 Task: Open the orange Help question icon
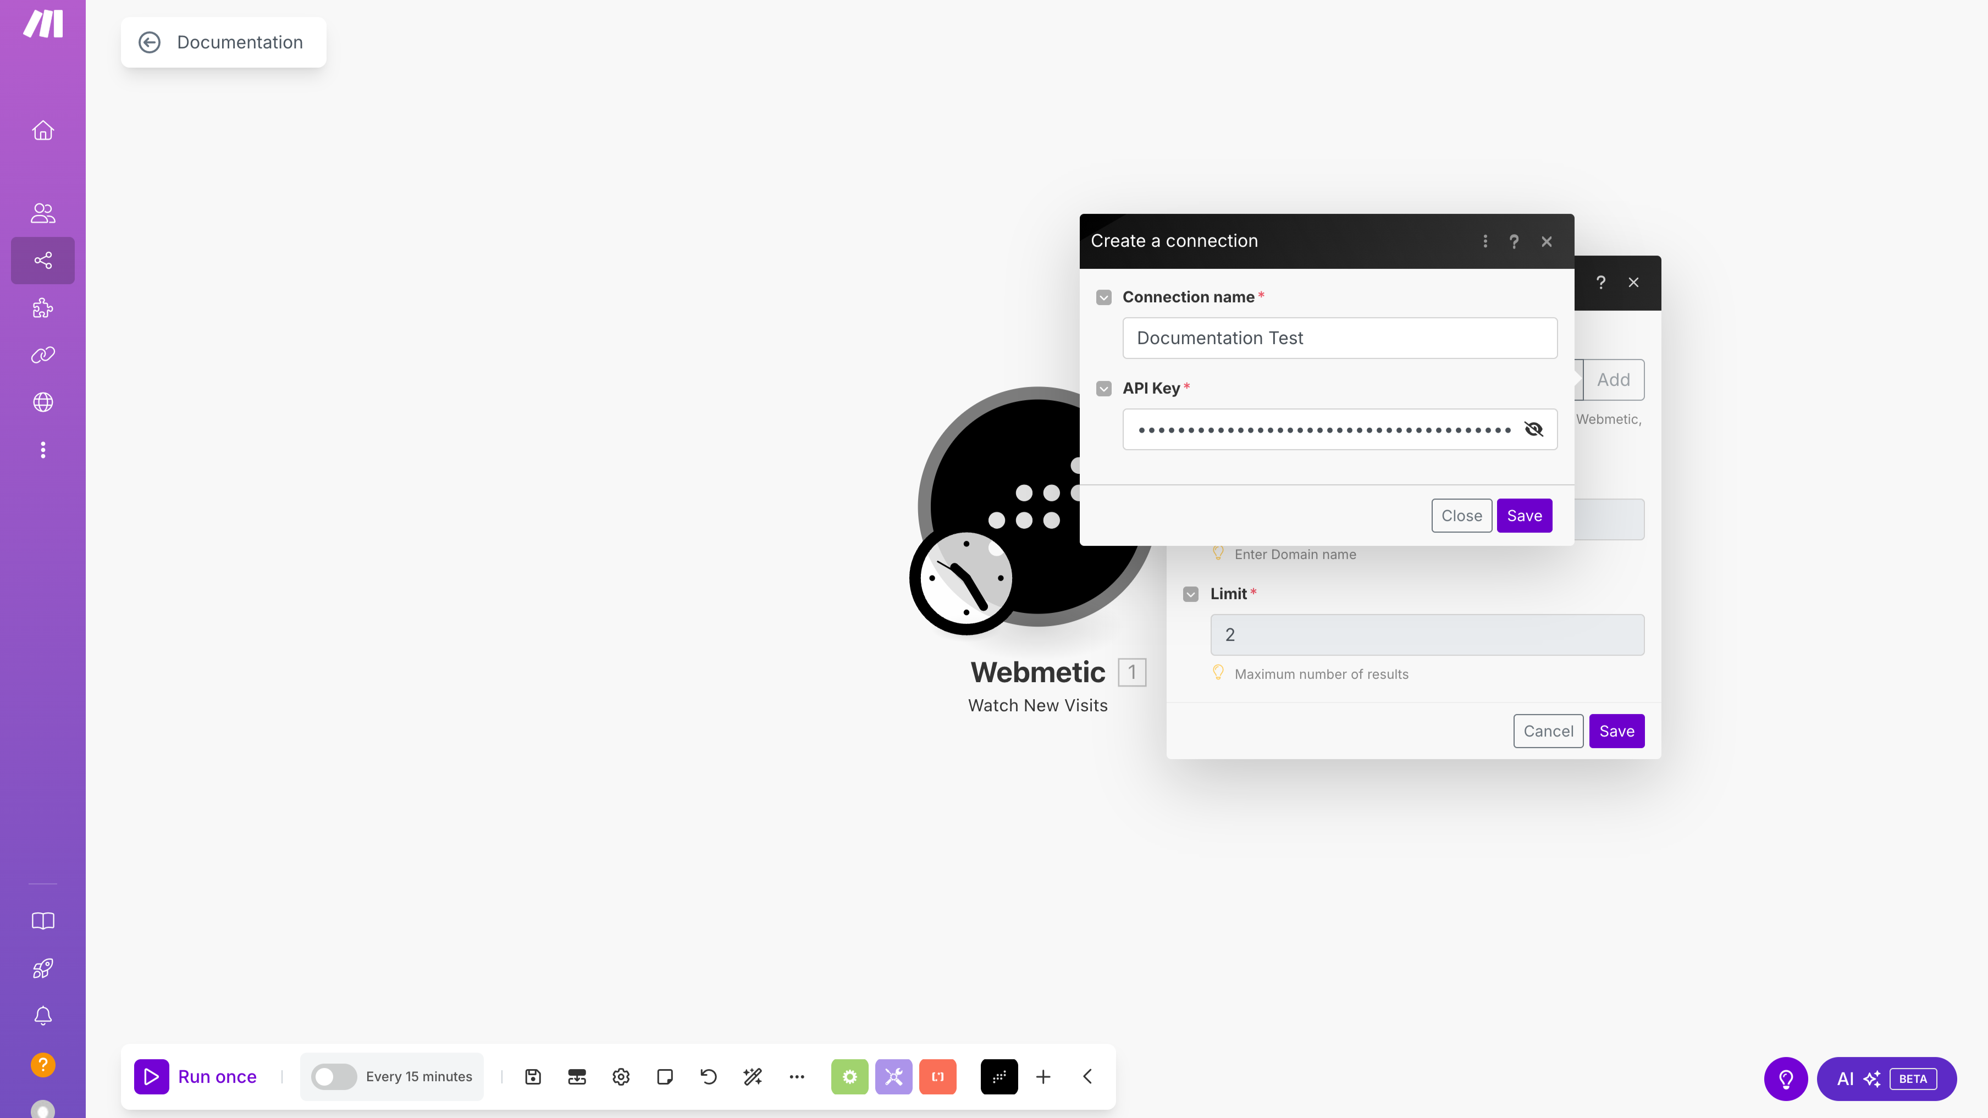tap(43, 1065)
